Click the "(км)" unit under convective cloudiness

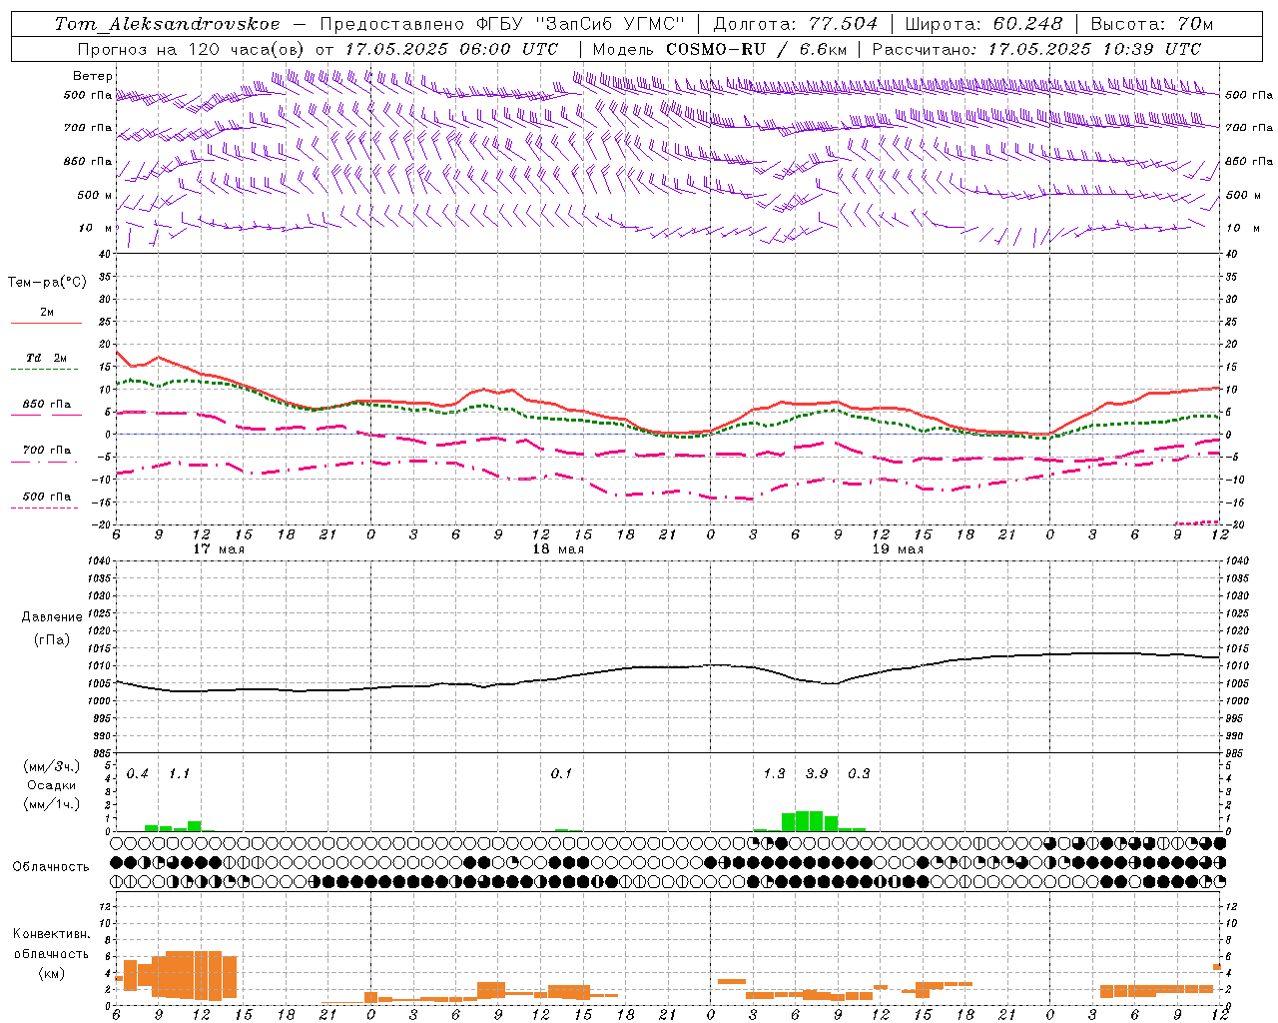pos(51,973)
